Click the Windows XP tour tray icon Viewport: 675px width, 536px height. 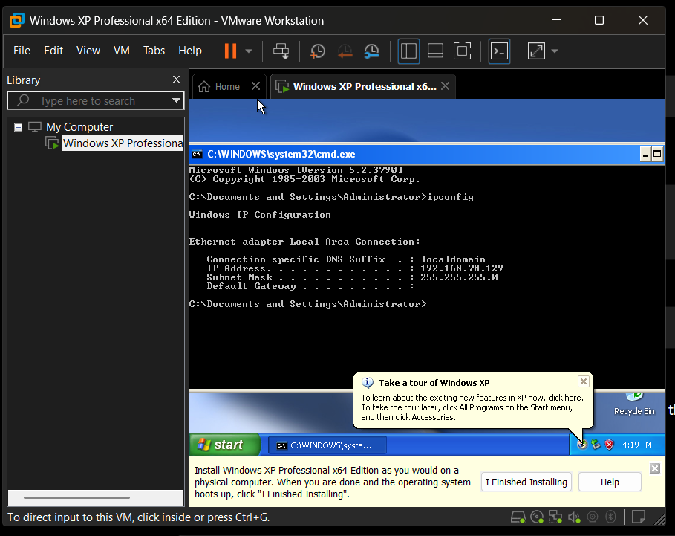point(582,445)
